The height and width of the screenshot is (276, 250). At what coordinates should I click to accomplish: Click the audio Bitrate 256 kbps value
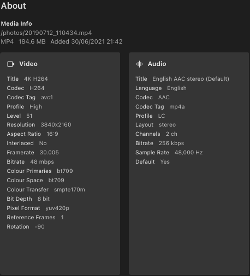point(171,143)
